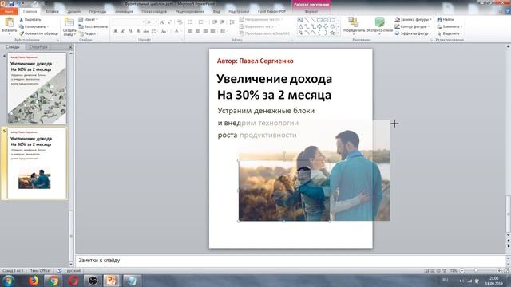Open Shape Effects (Эффекты фигур) menu
The height and width of the screenshot is (287, 511).
[413, 33]
